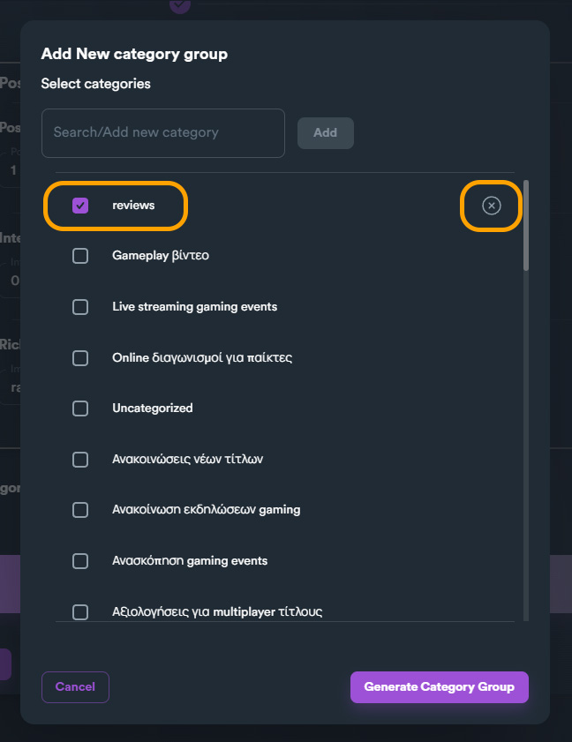Click the Ανασκόπηση gaming events label text
572x742 pixels.
tap(190, 561)
